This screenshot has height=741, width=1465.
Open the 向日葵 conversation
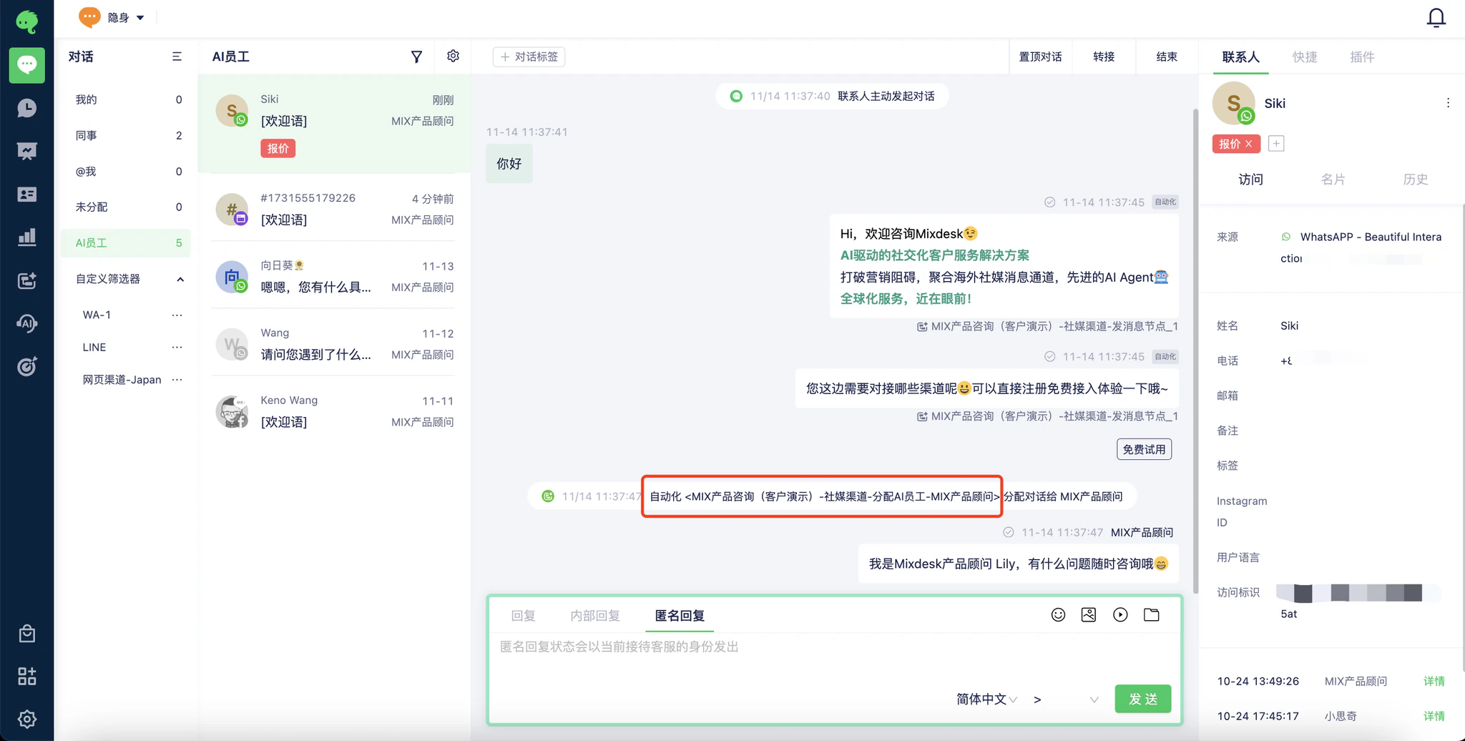(x=334, y=276)
